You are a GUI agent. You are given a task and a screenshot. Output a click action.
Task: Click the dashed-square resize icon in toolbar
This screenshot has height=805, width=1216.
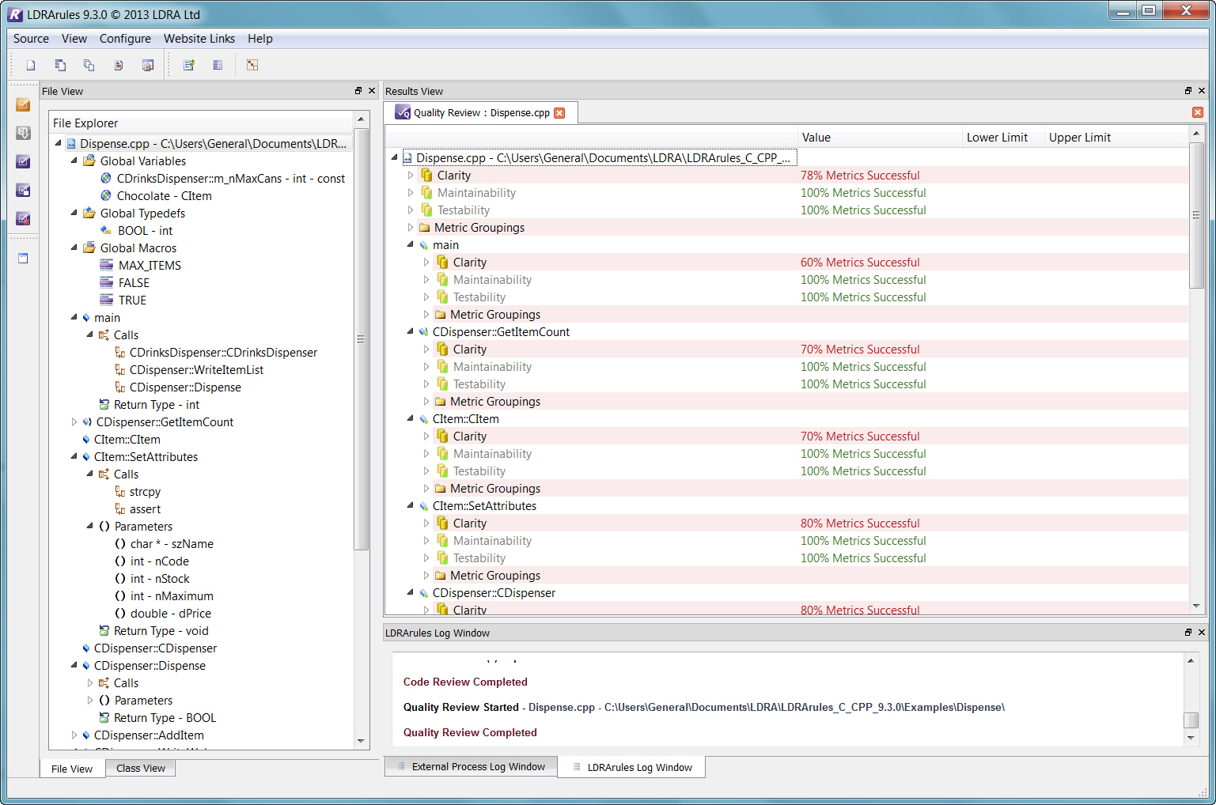252,66
